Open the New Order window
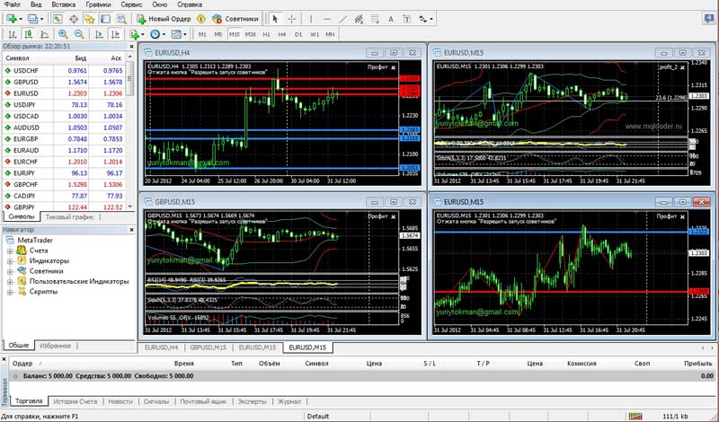Screen dimensions: 719x422 (x=164, y=19)
